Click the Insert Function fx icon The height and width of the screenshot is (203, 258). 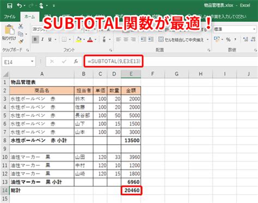coord(76,61)
